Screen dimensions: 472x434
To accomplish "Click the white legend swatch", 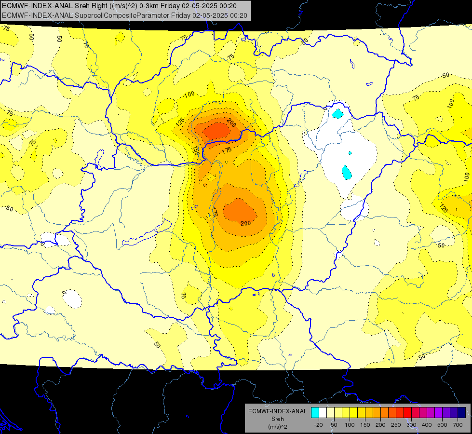I will (x=323, y=412).
